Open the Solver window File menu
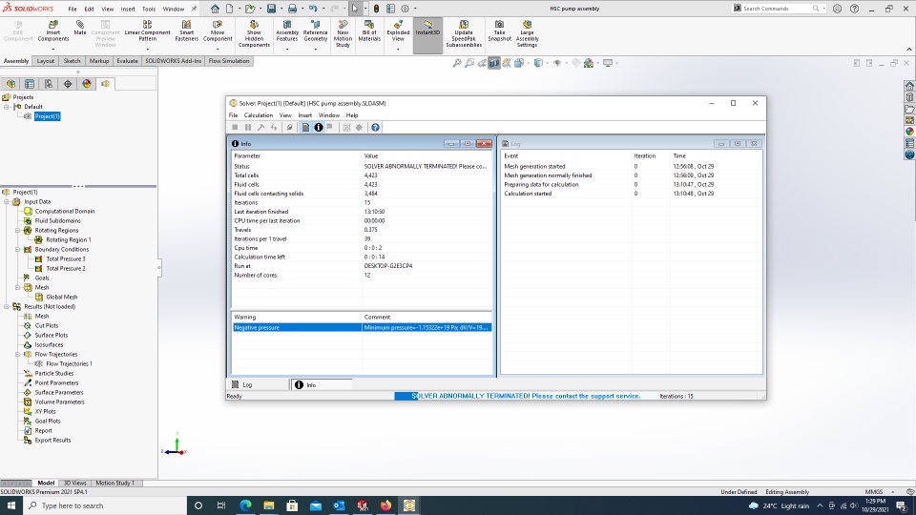The image size is (916, 515). coord(233,115)
